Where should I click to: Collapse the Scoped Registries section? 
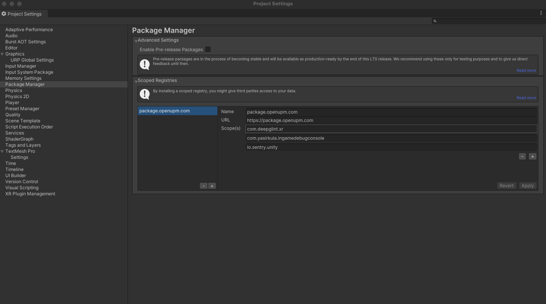[x=136, y=81]
